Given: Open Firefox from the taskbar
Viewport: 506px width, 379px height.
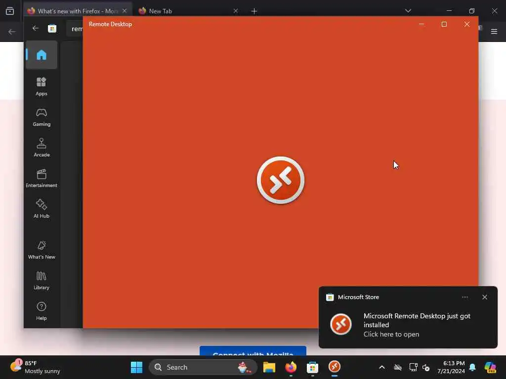Looking at the screenshot, I should [x=291, y=367].
